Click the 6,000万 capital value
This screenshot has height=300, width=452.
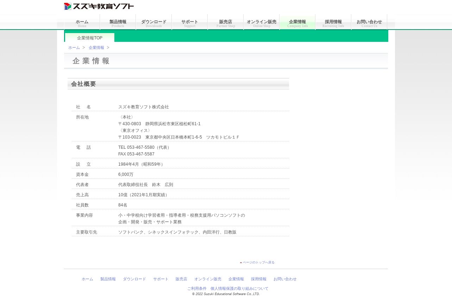126,174
